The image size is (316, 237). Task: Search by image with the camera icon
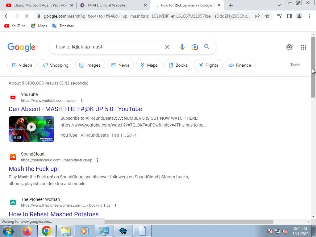pyautogui.click(x=195, y=47)
